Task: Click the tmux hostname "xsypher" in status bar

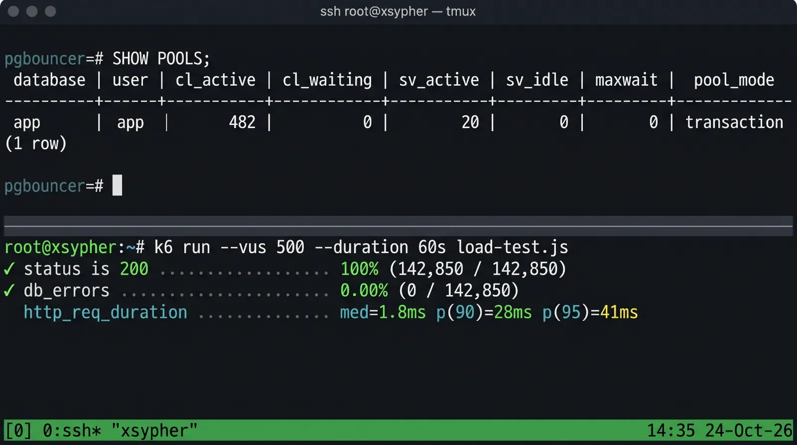Action: pos(154,431)
